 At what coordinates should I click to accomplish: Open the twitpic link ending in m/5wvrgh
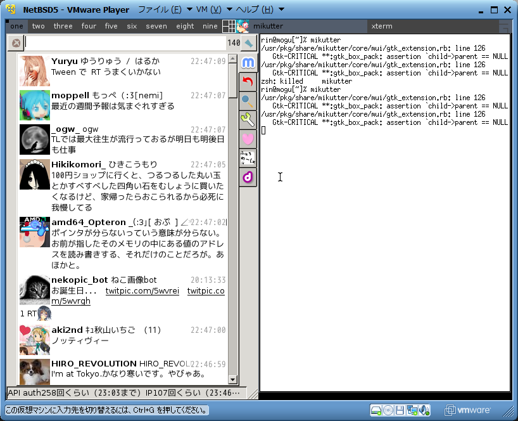pos(71,301)
